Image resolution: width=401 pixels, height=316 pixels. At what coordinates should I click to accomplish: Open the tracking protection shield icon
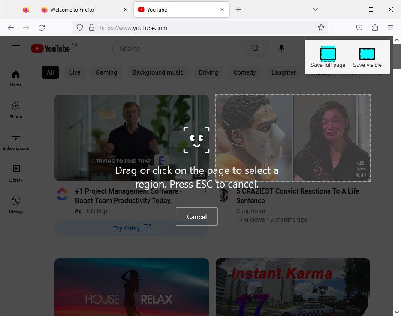80,27
